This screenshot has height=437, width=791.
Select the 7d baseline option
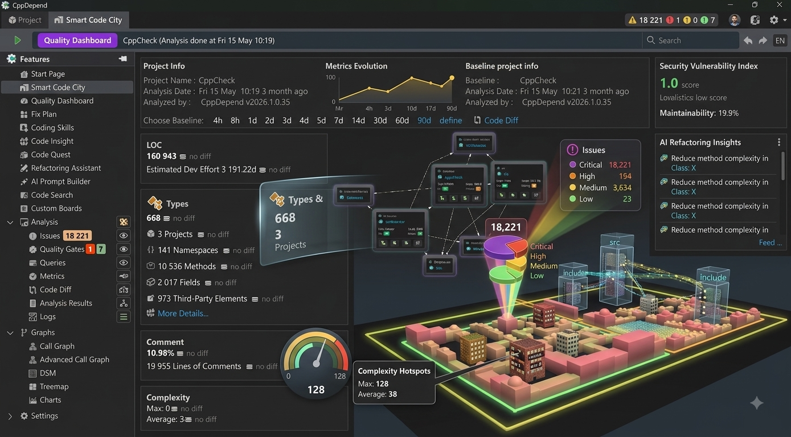pyautogui.click(x=339, y=120)
